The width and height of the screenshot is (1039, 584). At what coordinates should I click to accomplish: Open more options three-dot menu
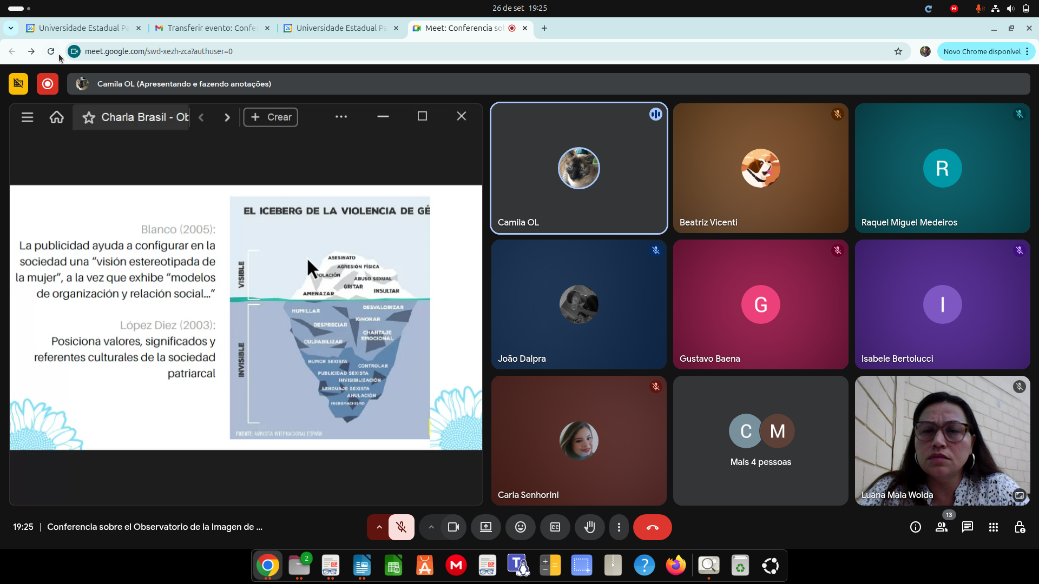[x=619, y=527]
